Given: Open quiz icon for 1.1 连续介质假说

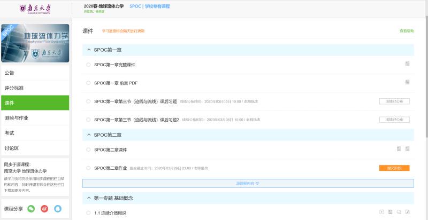Looking at the screenshot, I should pyautogui.click(x=407, y=212).
